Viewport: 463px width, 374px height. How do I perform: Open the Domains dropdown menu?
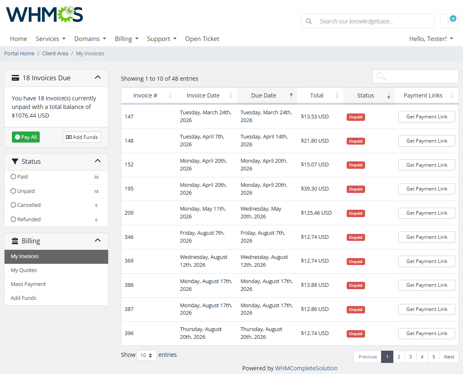90,39
